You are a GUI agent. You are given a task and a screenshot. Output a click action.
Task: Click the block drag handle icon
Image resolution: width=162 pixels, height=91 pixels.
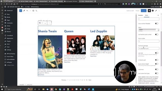tap(43, 23)
